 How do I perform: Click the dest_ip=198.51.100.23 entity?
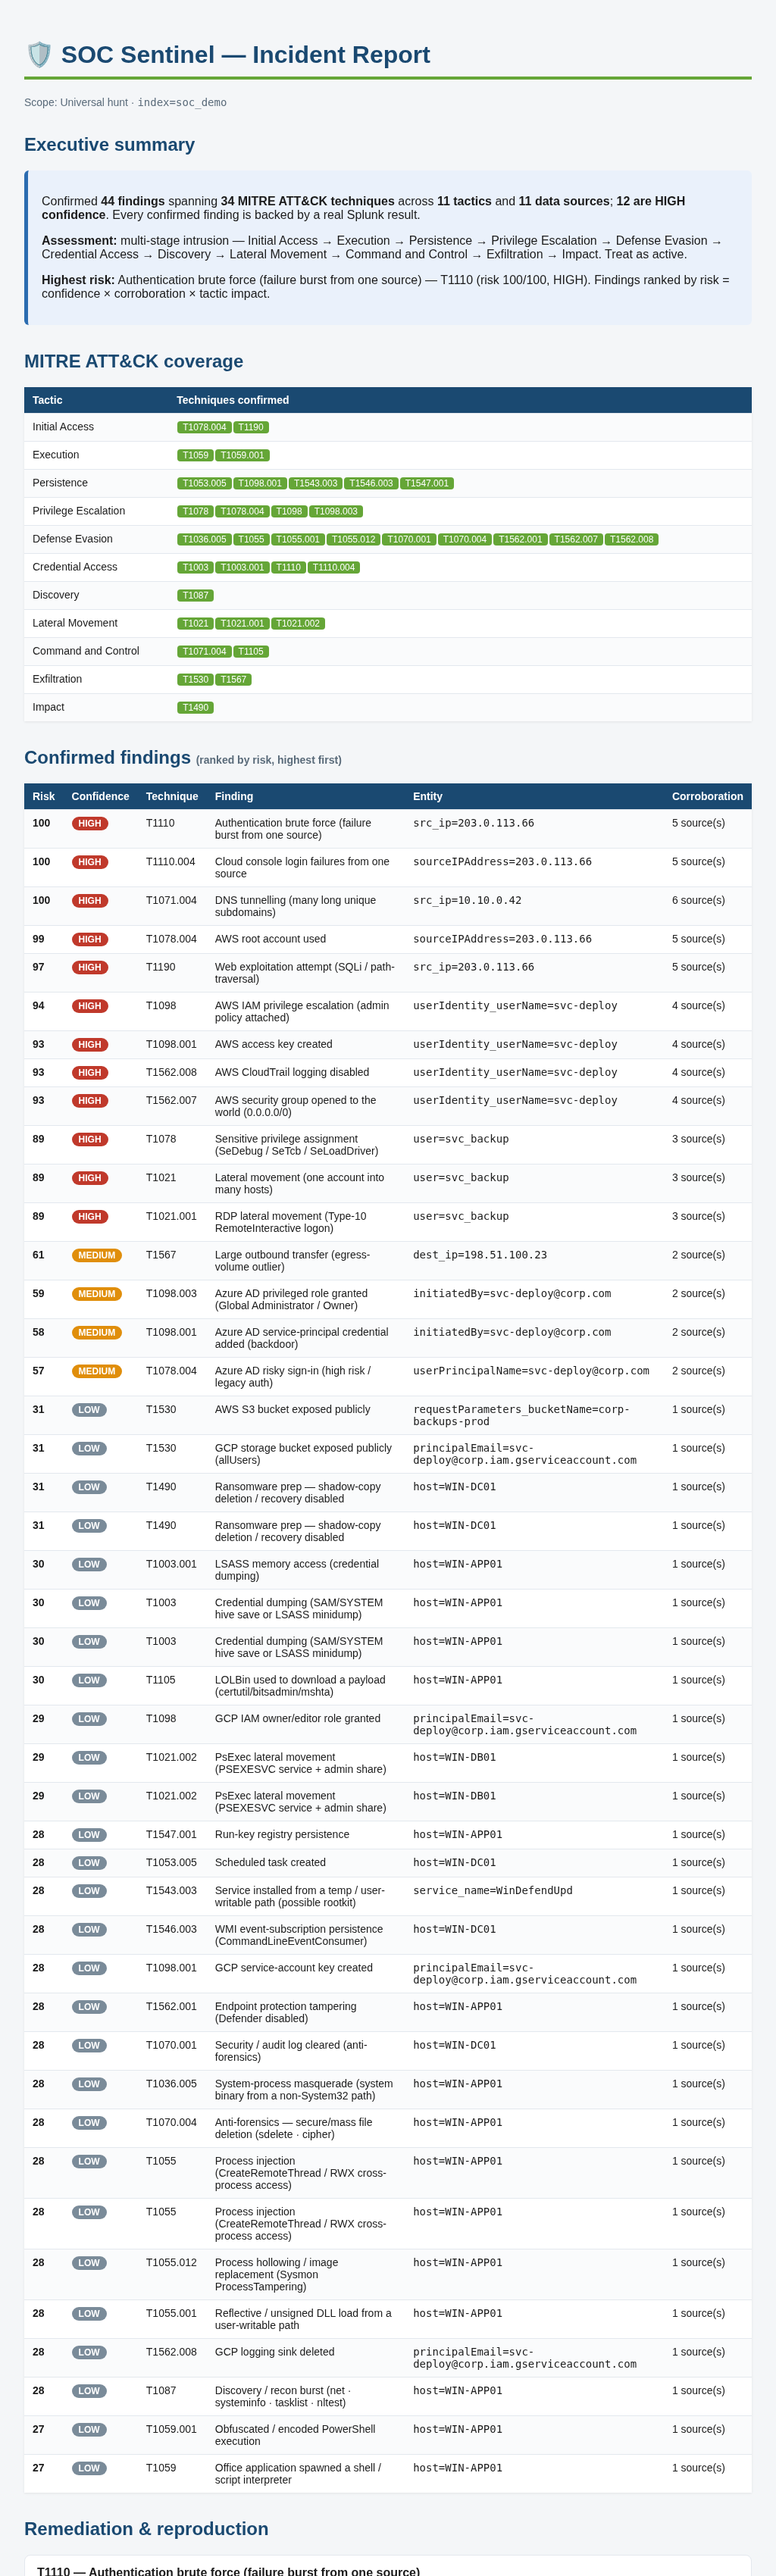click(x=480, y=1255)
